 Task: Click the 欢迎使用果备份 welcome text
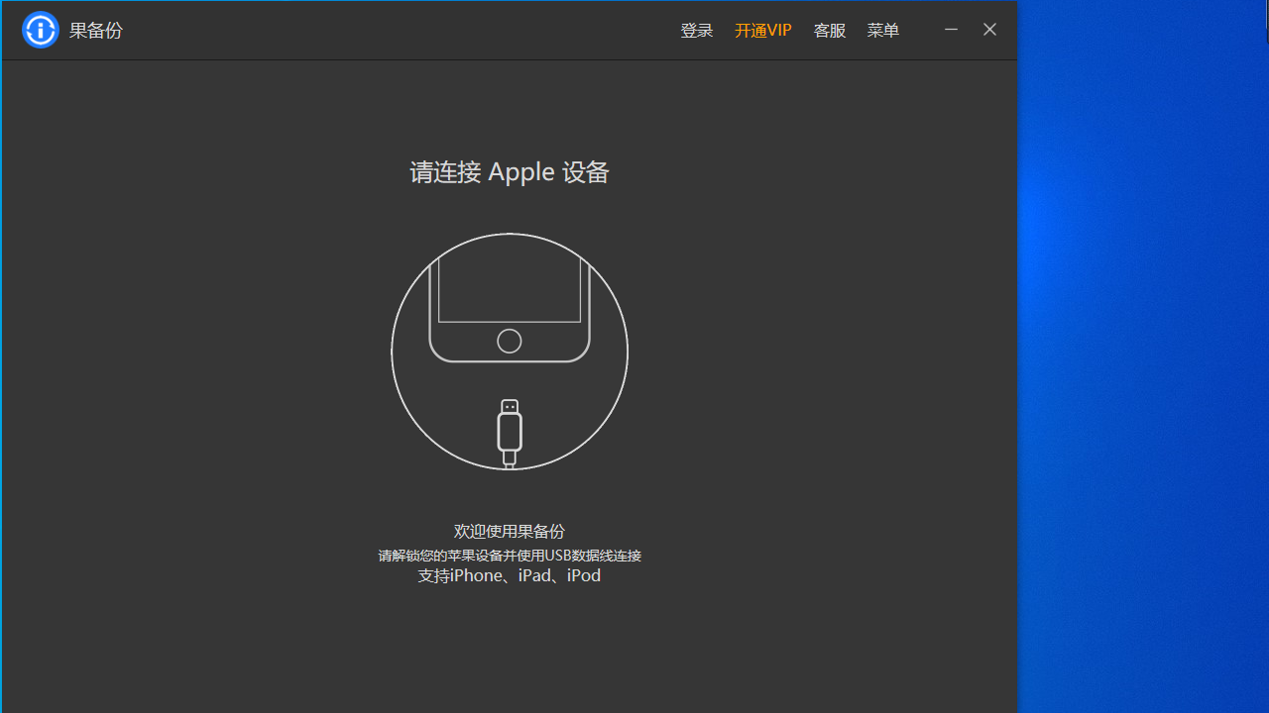click(x=509, y=531)
